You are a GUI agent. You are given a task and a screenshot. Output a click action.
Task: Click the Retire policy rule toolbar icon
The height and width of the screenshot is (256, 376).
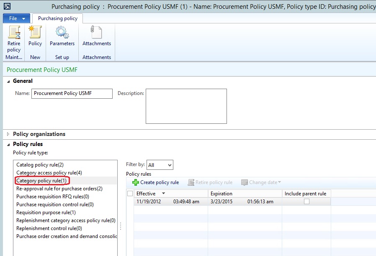point(191,182)
